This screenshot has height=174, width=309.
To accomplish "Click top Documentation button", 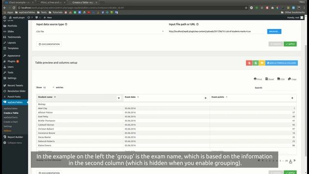I will click(x=49, y=44).
